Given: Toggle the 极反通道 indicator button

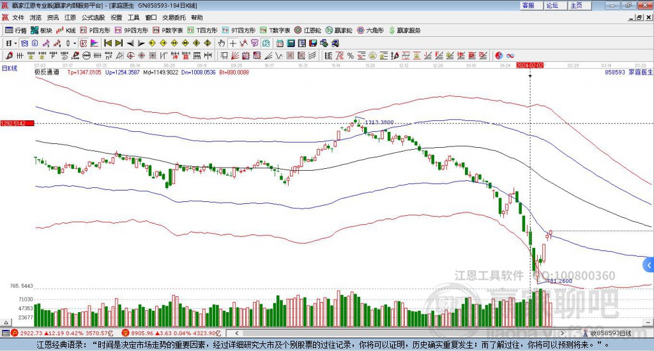Looking at the screenshot, I should pyautogui.click(x=47, y=73).
